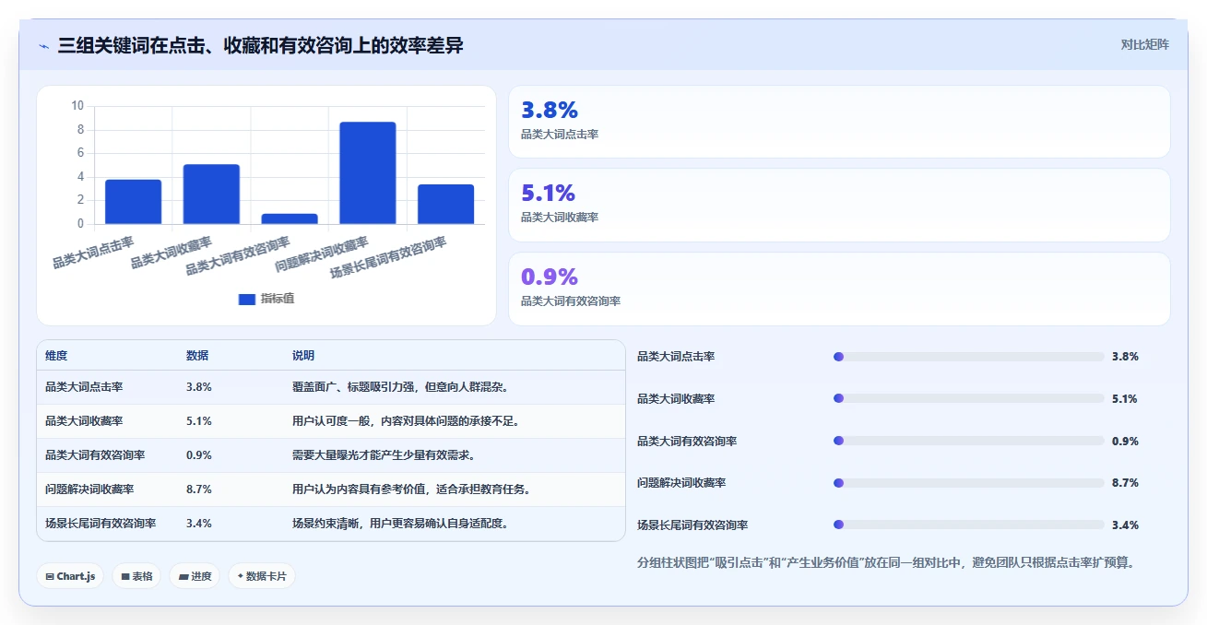Image resolution: width=1207 pixels, height=625 pixels.
Task: Click the 表格 tag chip
Action: point(136,576)
